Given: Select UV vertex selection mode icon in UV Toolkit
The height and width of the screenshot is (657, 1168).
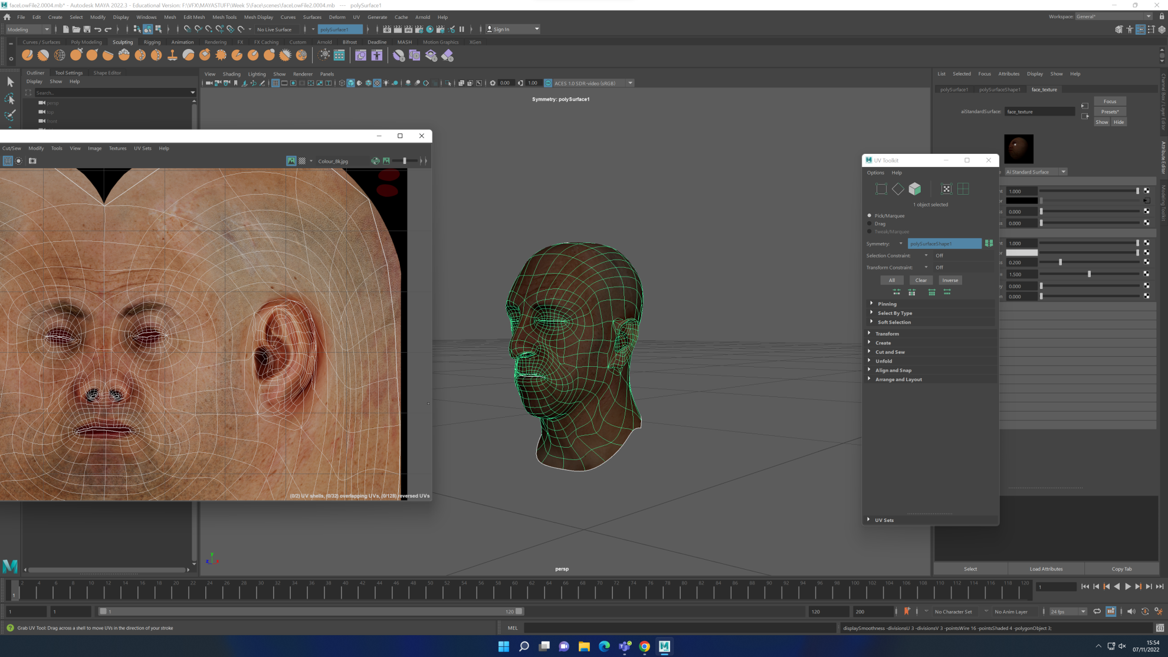Looking at the screenshot, I should [x=881, y=189].
